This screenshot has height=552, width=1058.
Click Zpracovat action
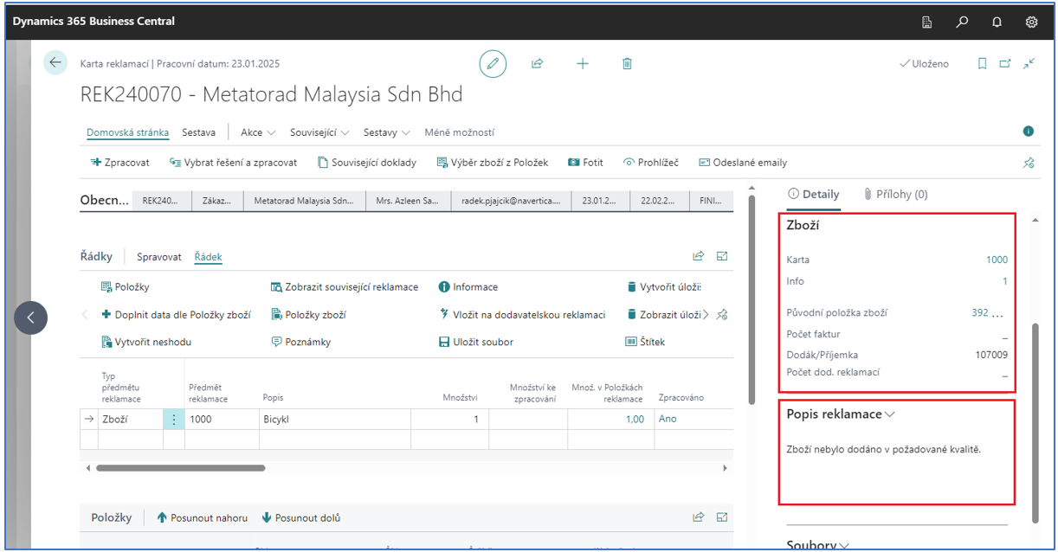click(120, 163)
